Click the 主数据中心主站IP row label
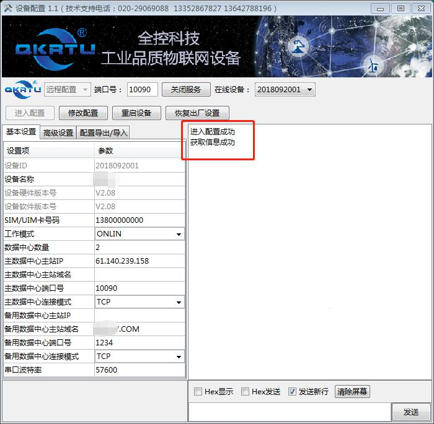The height and width of the screenshot is (424, 434). (x=34, y=261)
